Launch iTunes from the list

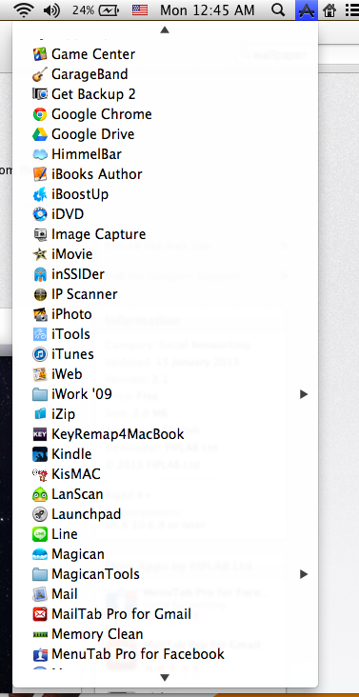165,354
